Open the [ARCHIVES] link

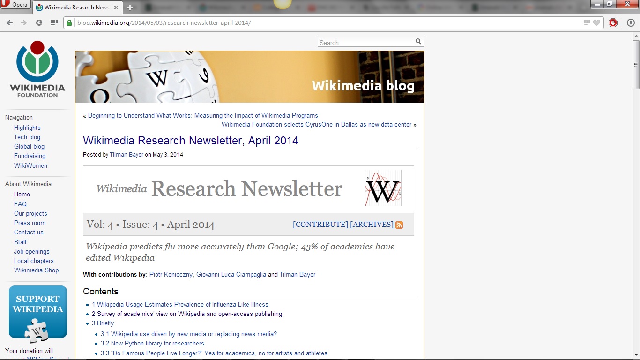point(372,225)
